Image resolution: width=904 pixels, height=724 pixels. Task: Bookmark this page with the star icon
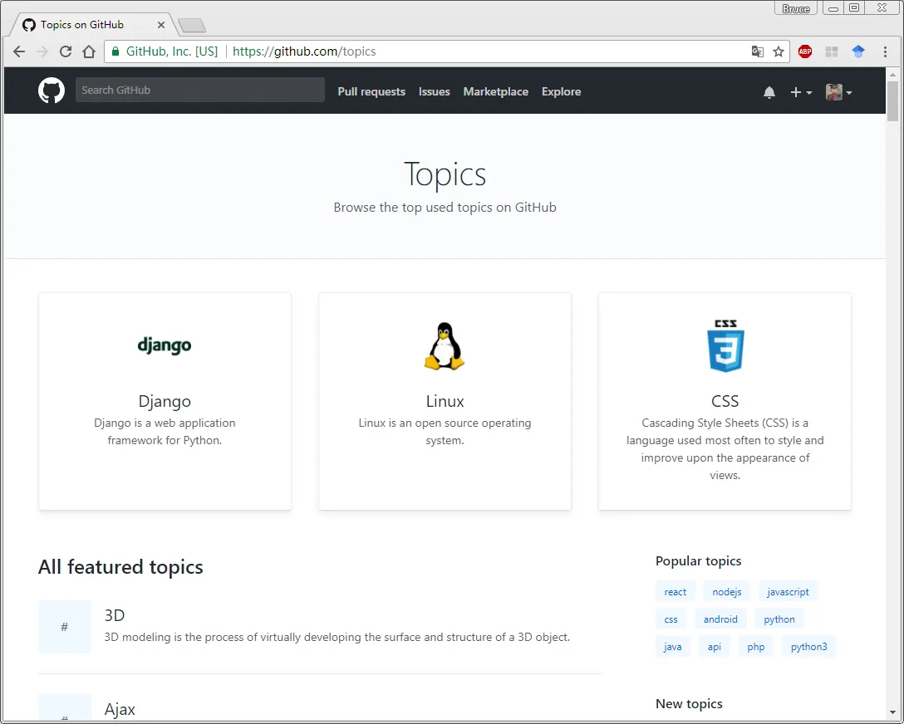pos(779,51)
